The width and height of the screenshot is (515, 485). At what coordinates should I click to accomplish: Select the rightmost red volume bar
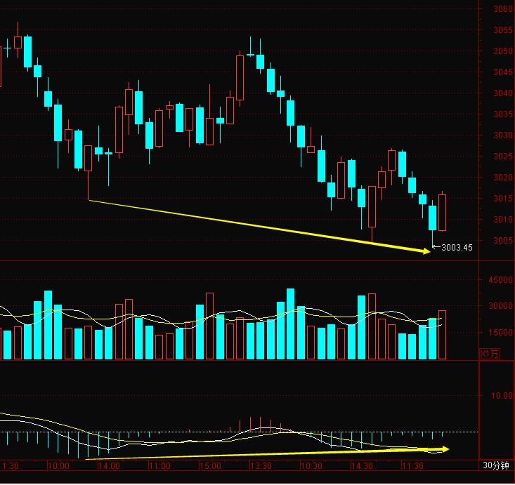click(x=442, y=335)
